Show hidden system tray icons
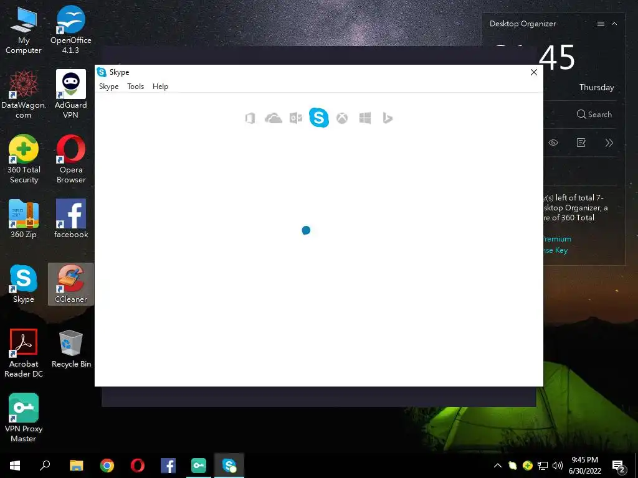The width and height of the screenshot is (638, 478). point(498,466)
